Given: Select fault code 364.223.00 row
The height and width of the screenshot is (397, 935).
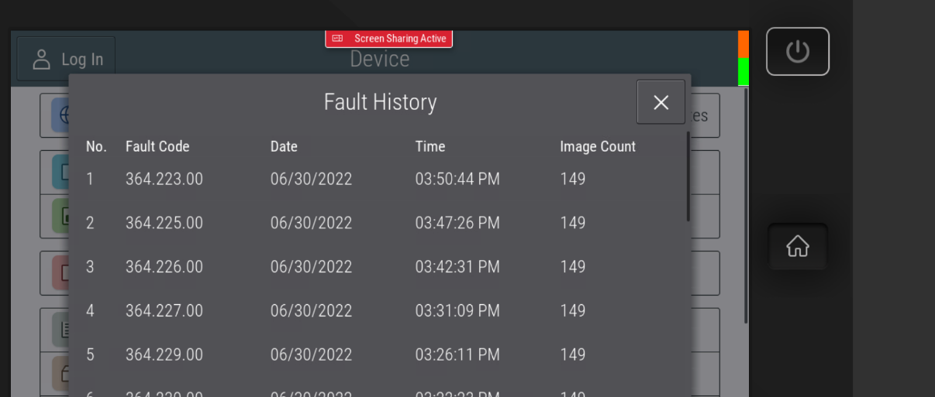Looking at the screenshot, I should [x=164, y=180].
